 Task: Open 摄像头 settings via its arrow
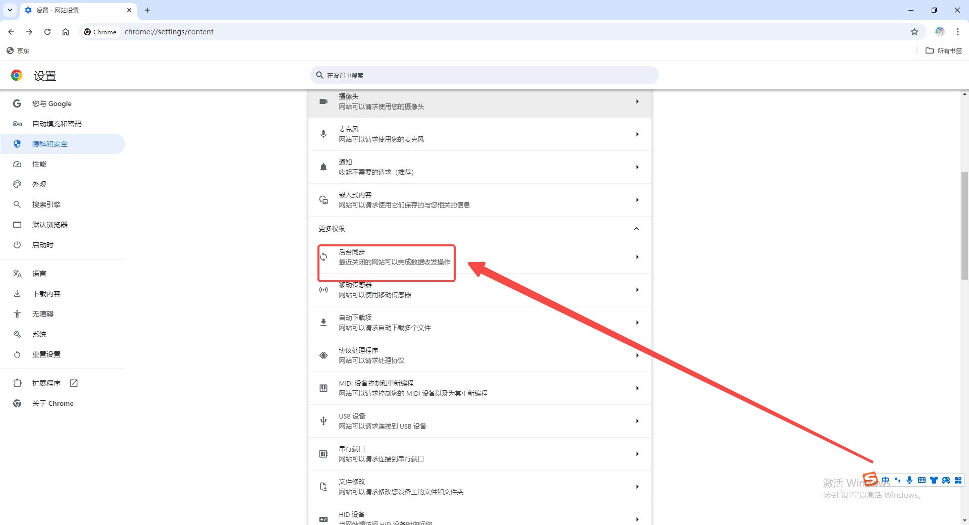(x=637, y=101)
